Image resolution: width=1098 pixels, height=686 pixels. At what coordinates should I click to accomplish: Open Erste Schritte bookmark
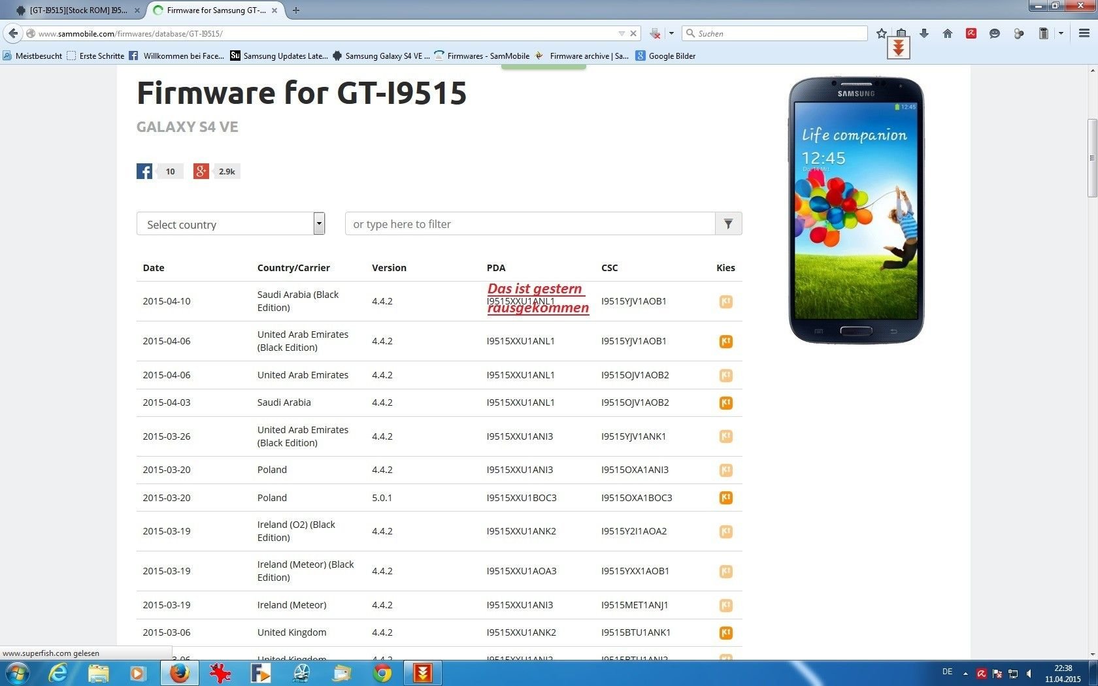95,56
